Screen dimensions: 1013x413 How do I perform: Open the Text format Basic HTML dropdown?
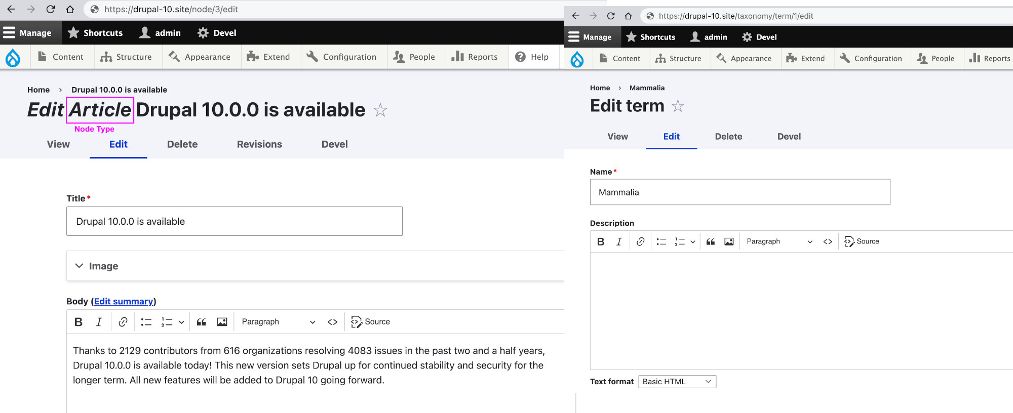click(x=677, y=382)
